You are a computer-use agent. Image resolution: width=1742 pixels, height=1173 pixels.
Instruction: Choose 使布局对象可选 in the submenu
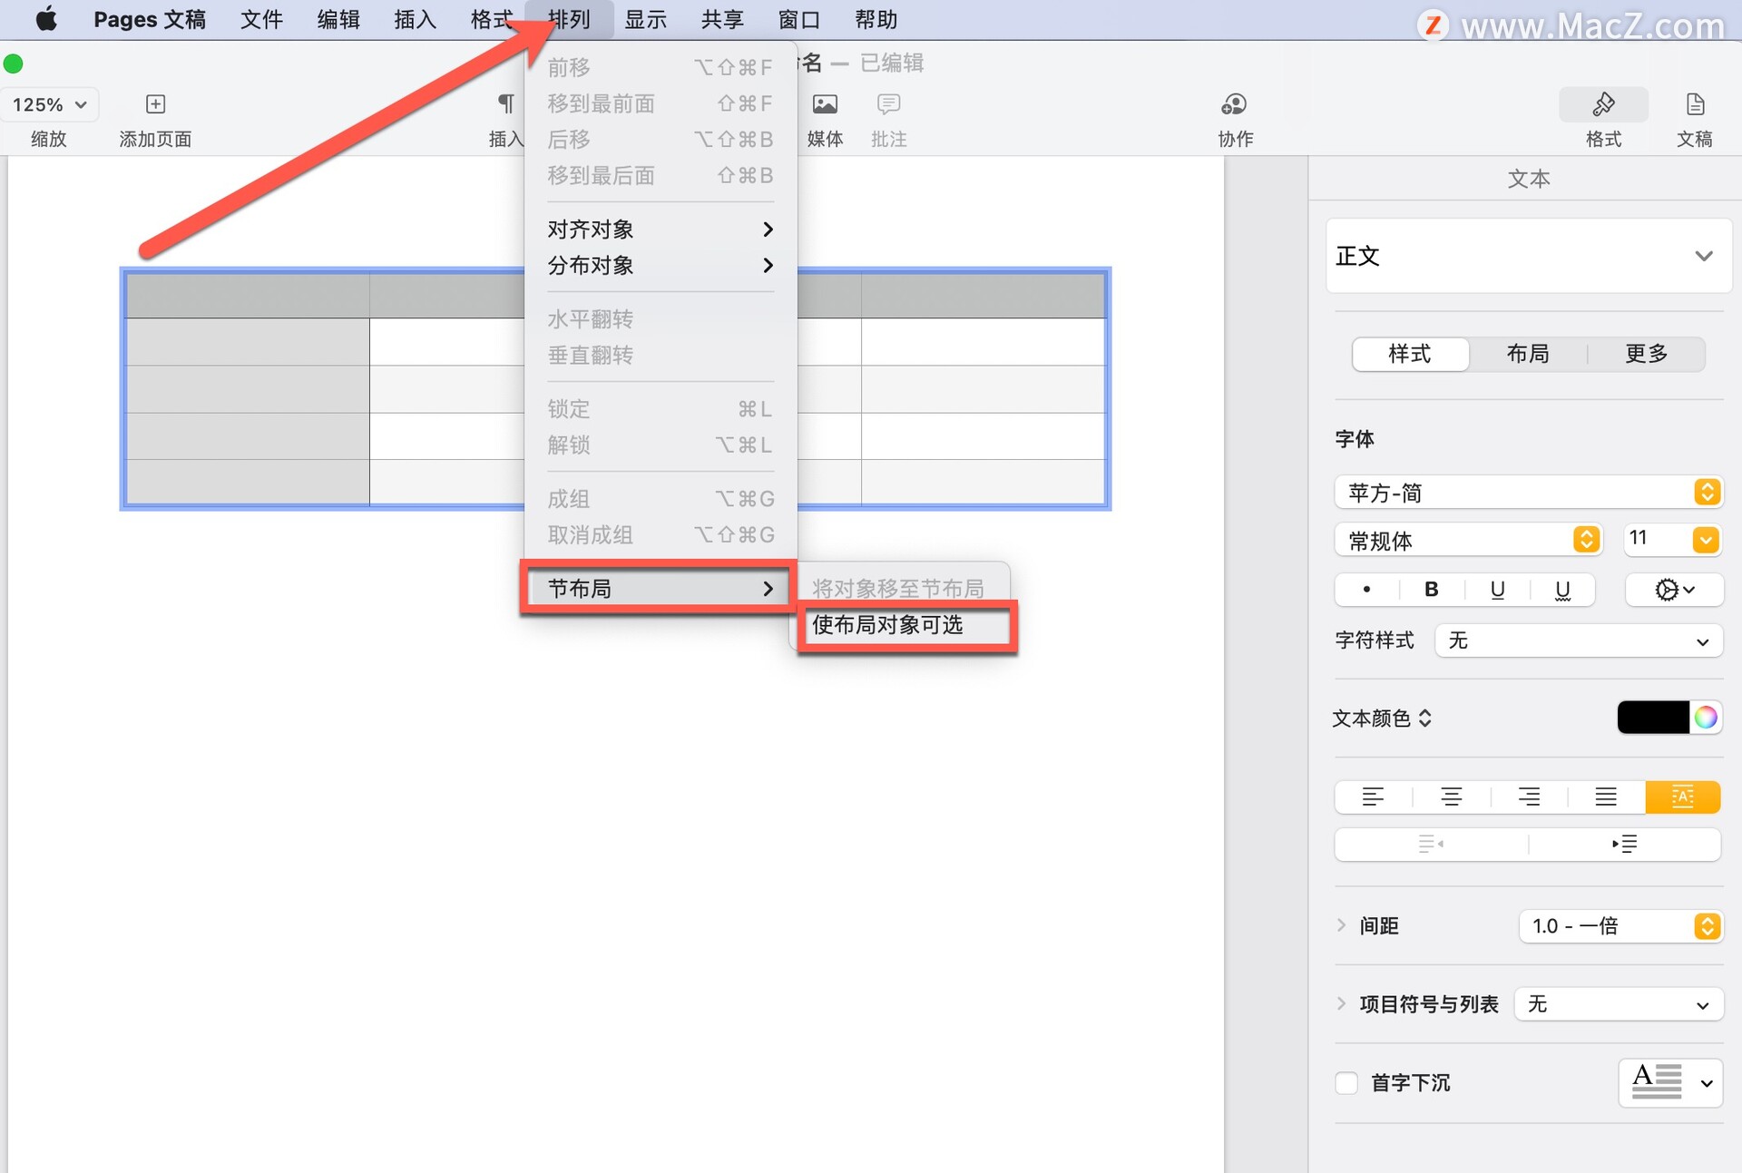887,625
